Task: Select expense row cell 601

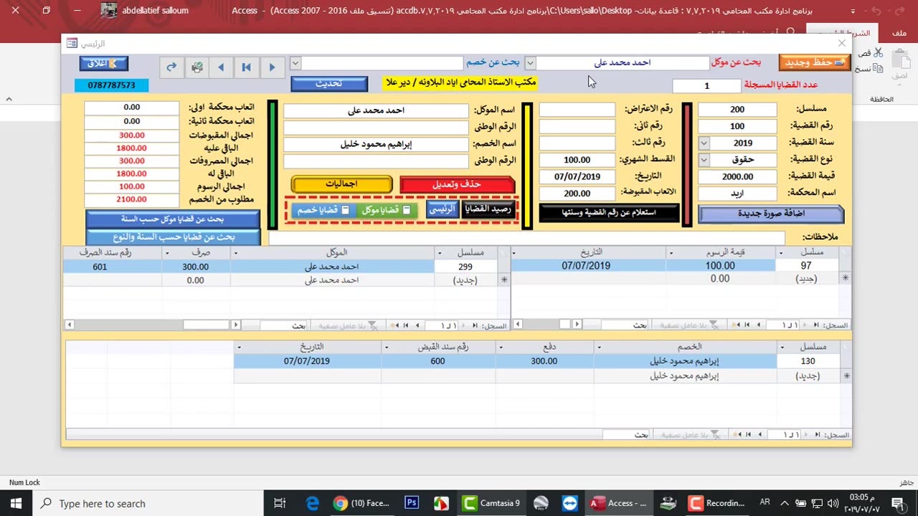Action: 113,267
